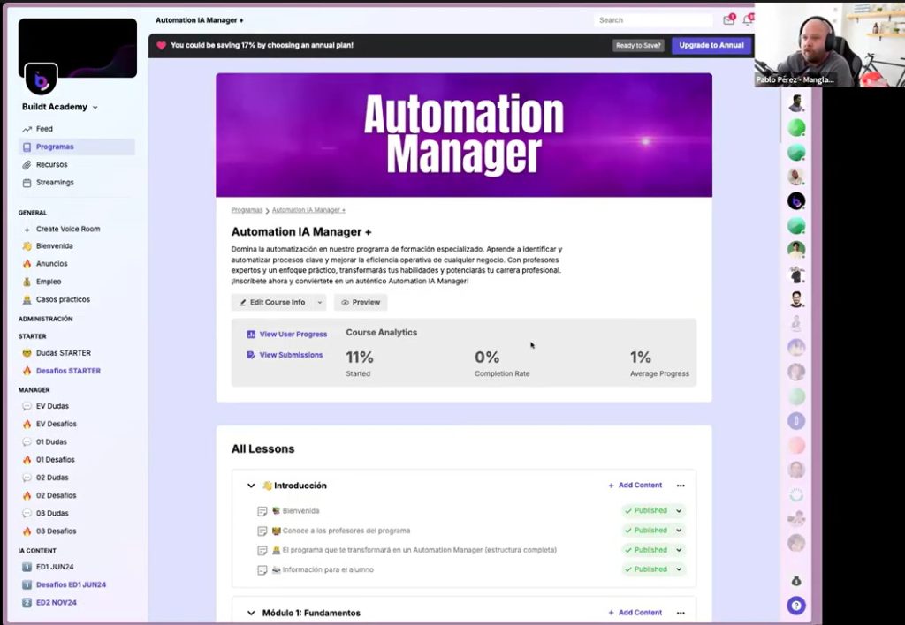This screenshot has height=625, width=905.
Task: Click the notification bell icon
Action: click(x=747, y=20)
